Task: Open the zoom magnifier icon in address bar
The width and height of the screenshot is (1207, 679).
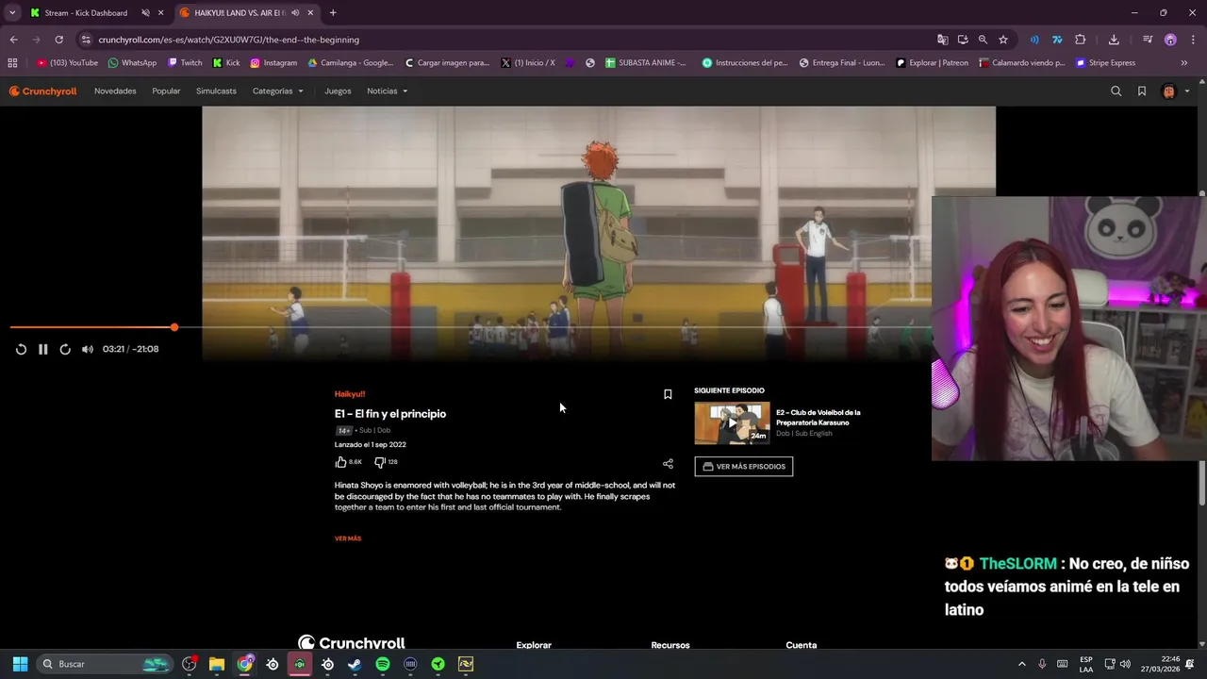Action: [983, 40]
